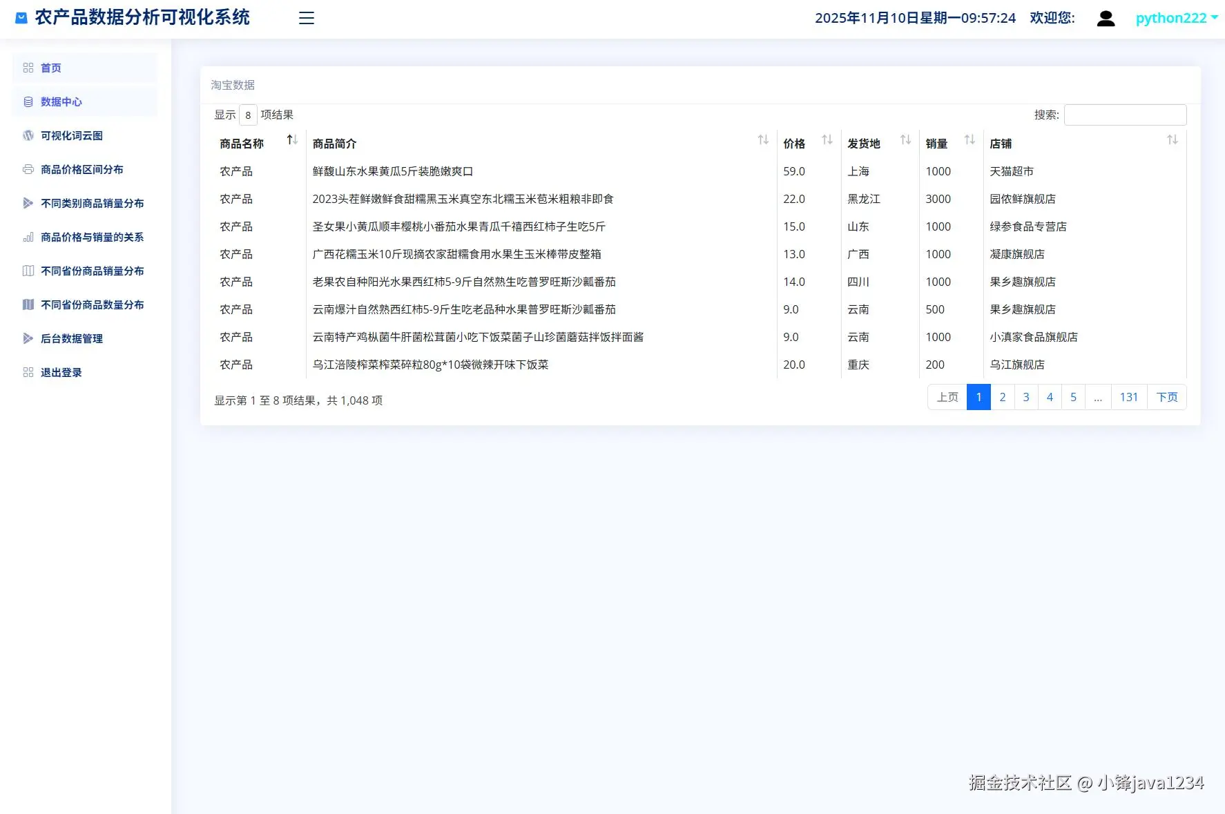
Task: Click the app logo icon beside the system title
Action: (21, 18)
